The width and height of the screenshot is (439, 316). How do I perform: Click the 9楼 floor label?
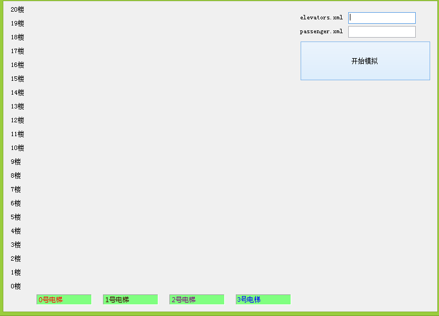pyautogui.click(x=16, y=162)
